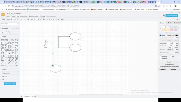
Task: Enable the Набросок checkbox
Action: pos(160,56)
